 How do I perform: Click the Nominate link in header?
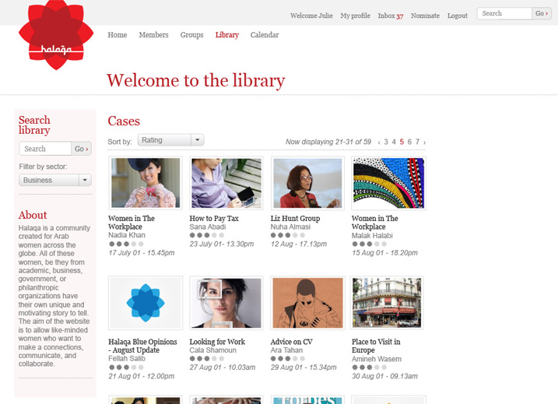tap(425, 16)
